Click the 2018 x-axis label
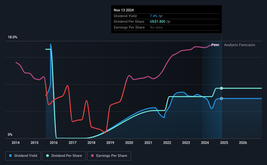 pyautogui.click(x=91, y=143)
